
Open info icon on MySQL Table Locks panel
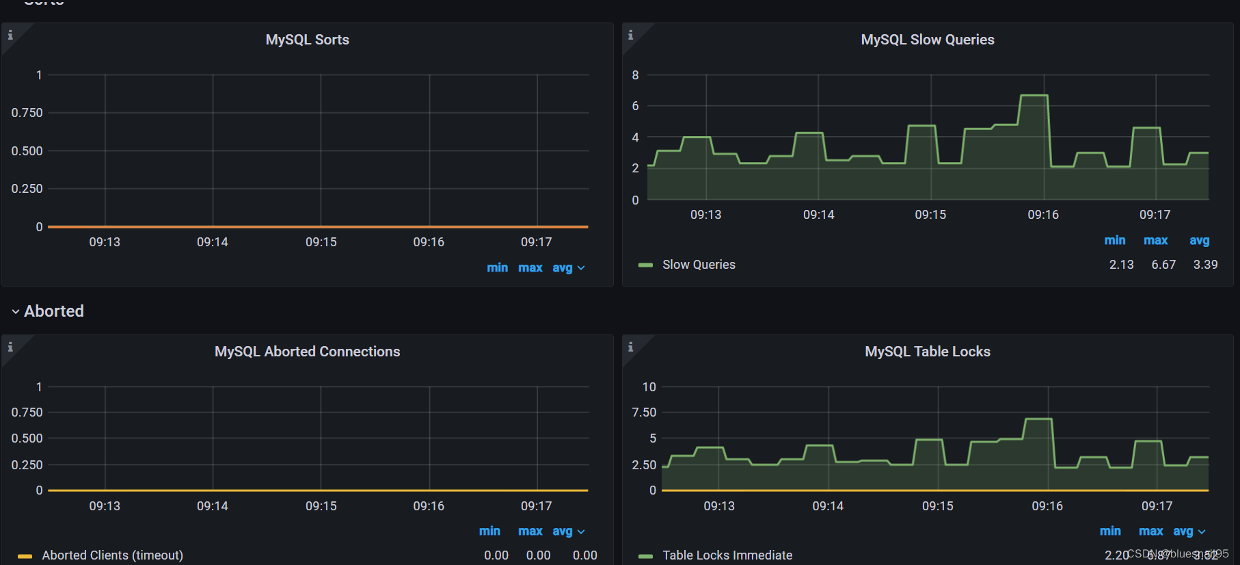[630, 347]
